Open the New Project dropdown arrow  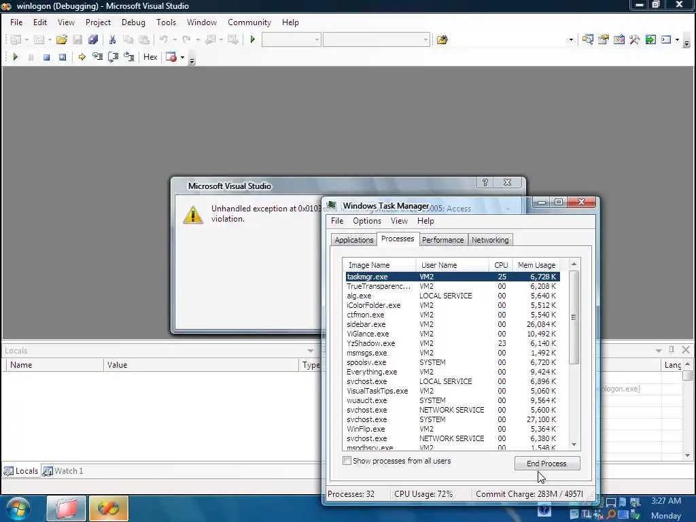(x=27, y=40)
